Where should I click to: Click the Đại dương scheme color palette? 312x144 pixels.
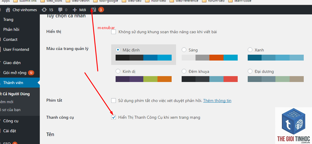[x=276, y=79]
